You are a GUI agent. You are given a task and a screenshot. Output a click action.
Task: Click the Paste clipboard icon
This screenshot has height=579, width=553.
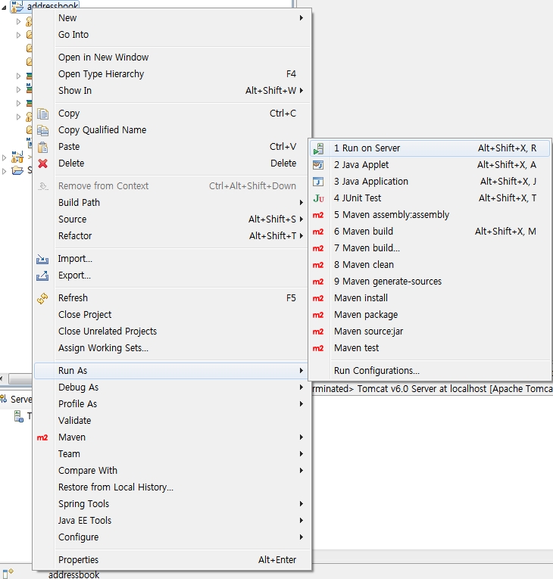pos(43,147)
